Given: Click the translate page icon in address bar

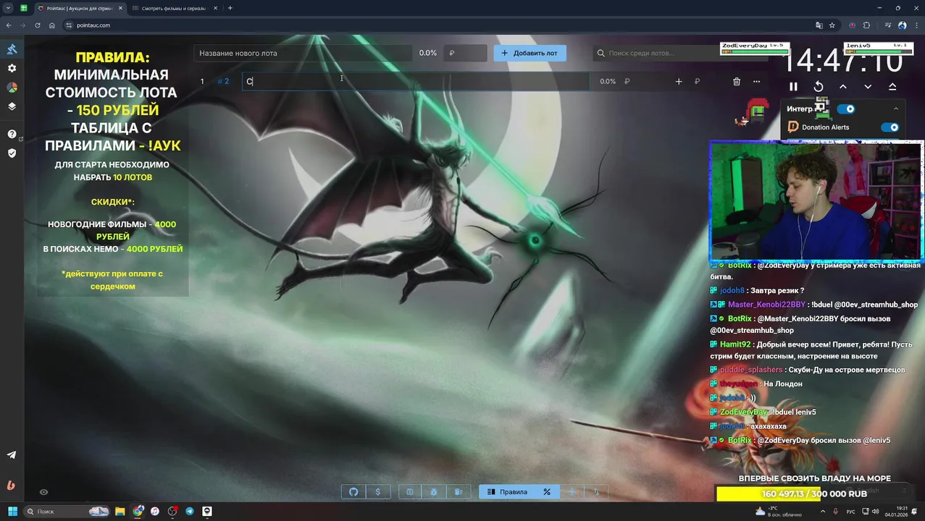Looking at the screenshot, I should [x=819, y=25].
